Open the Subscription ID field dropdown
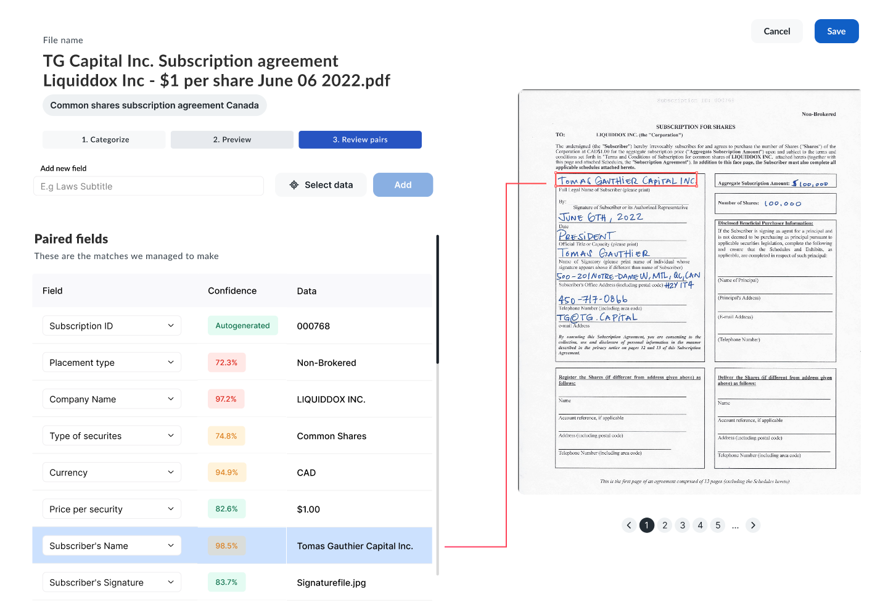The height and width of the screenshot is (607, 888). coord(112,326)
